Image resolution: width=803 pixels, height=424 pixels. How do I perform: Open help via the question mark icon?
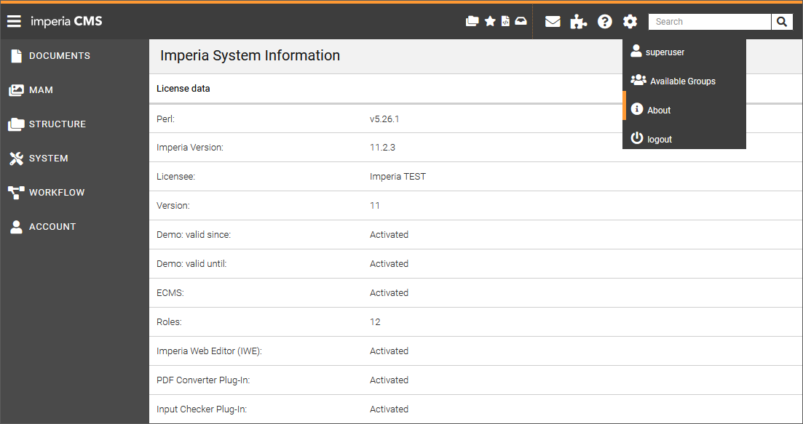(605, 22)
